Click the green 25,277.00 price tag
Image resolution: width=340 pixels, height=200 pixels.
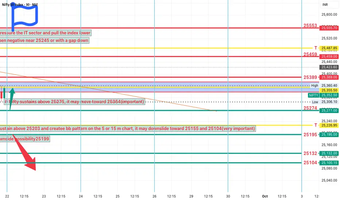click(329, 111)
